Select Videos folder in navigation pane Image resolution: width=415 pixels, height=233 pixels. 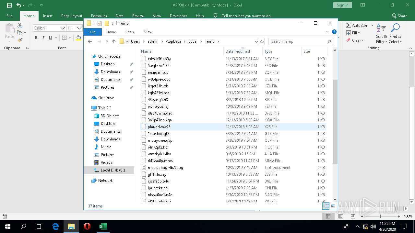tap(106, 162)
